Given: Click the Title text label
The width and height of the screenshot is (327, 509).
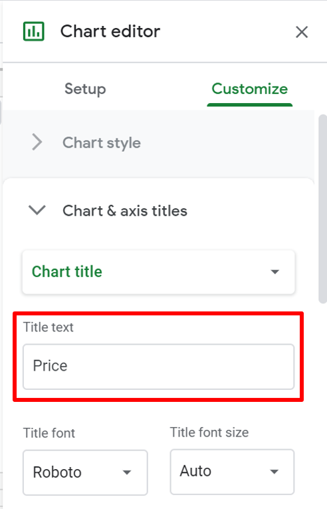Looking at the screenshot, I should [x=49, y=327].
